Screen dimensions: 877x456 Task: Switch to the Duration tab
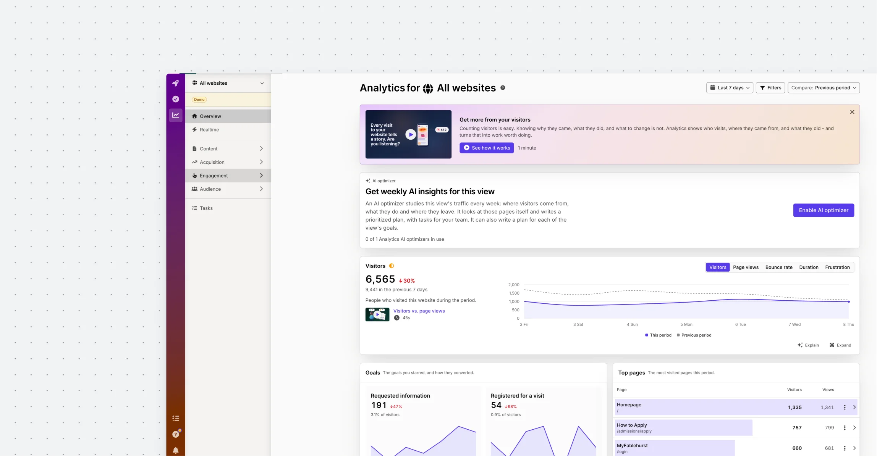click(809, 267)
